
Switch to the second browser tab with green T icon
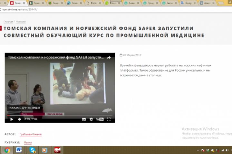(37, 3)
